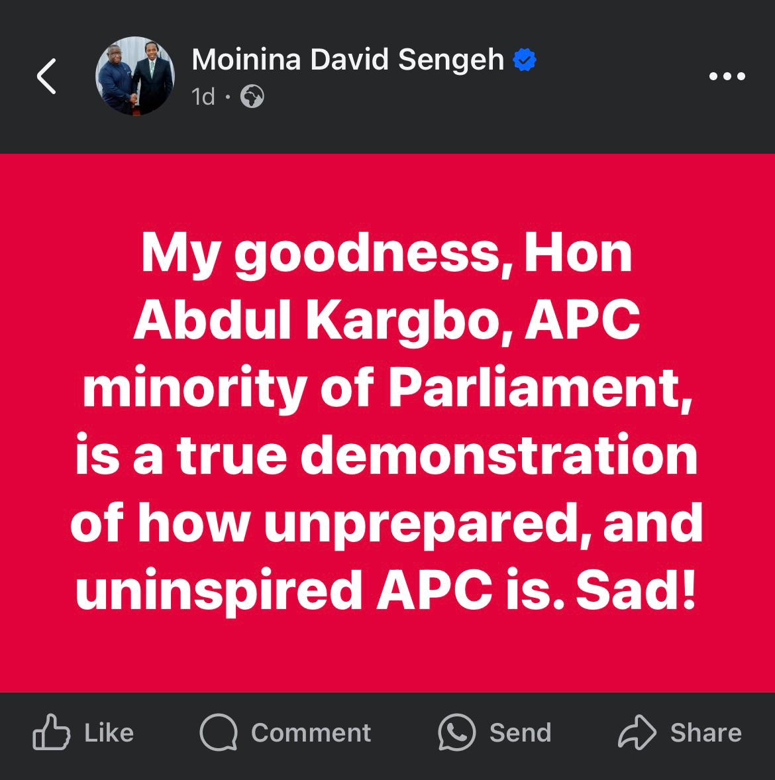Click the "is a true demonstration" line
Image resolution: width=775 pixels, height=780 pixels.
point(387,457)
